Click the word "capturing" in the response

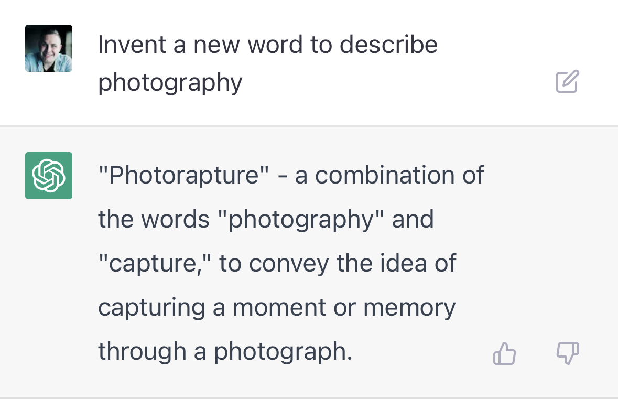[151, 307]
